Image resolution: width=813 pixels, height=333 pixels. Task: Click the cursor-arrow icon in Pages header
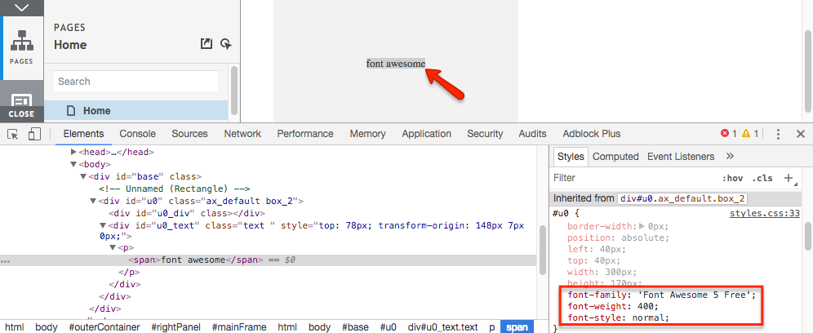[226, 44]
